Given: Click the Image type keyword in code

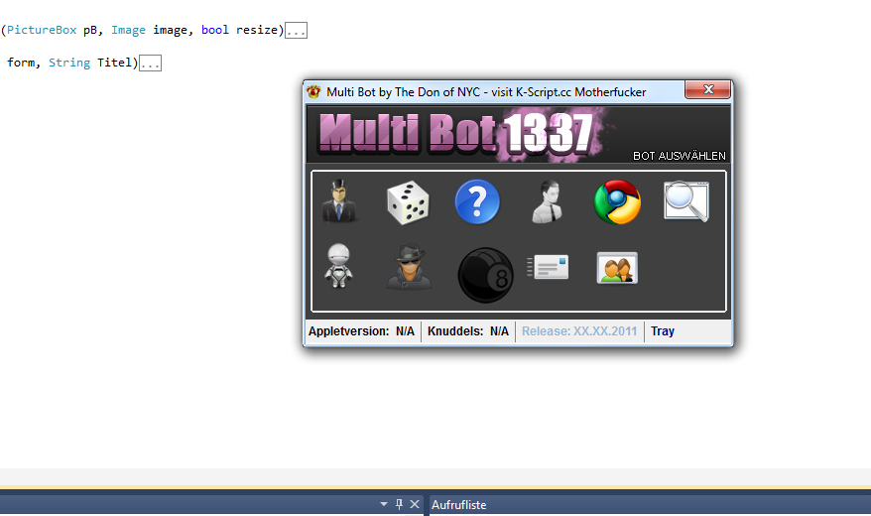Looking at the screenshot, I should click(128, 30).
